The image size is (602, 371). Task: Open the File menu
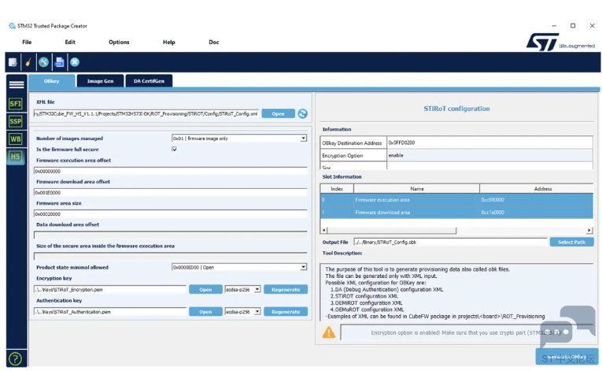tap(27, 43)
